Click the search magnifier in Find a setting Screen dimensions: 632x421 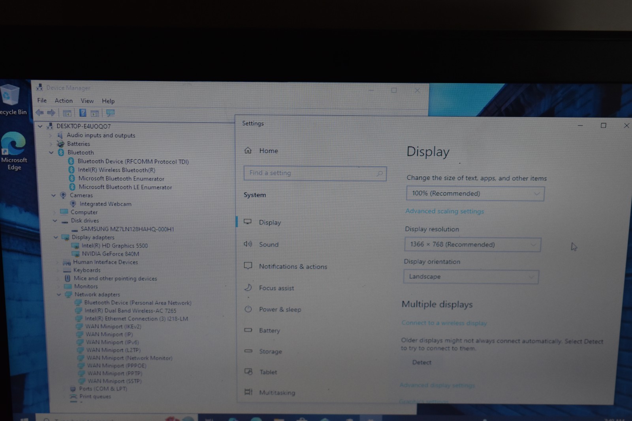379,174
